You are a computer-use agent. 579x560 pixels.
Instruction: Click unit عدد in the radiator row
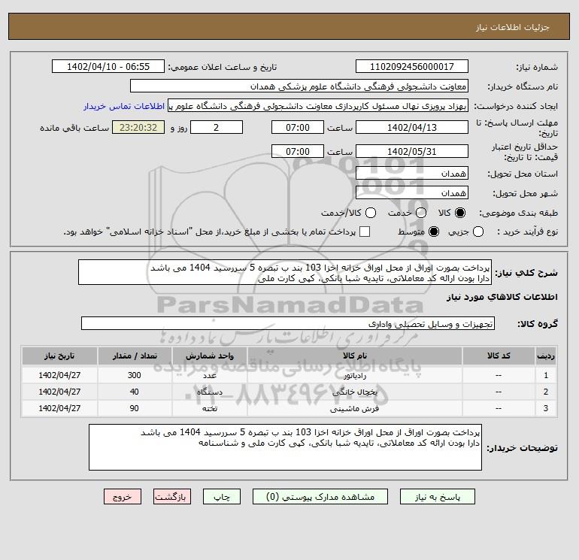pyautogui.click(x=210, y=375)
